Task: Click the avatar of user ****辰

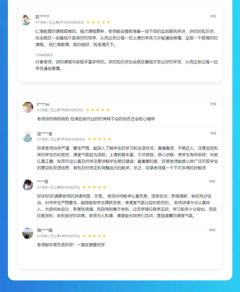Action: coord(28,185)
